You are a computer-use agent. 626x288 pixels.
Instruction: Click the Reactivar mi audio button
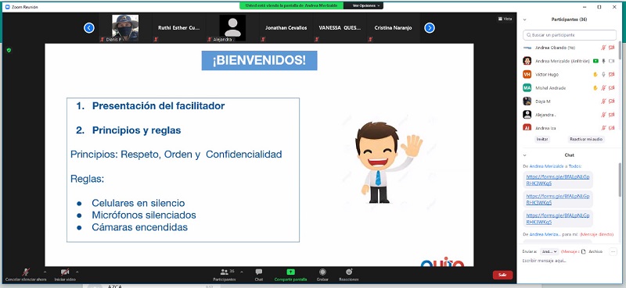pyautogui.click(x=586, y=140)
